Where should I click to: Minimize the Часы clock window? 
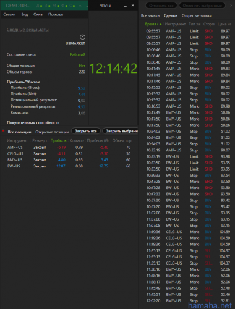point(126,6)
